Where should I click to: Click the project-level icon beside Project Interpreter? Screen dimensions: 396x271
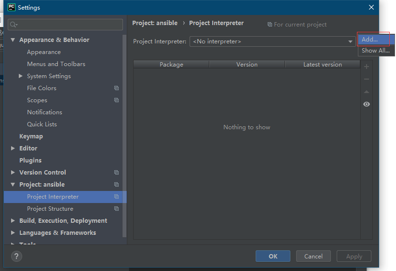[116, 196]
